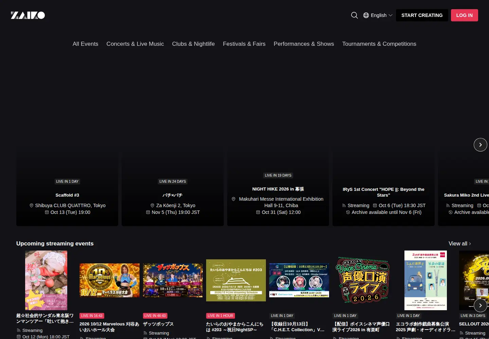The image size is (489, 339).
Task: Switch to Tournaments & Competitions category
Action: [x=379, y=44]
